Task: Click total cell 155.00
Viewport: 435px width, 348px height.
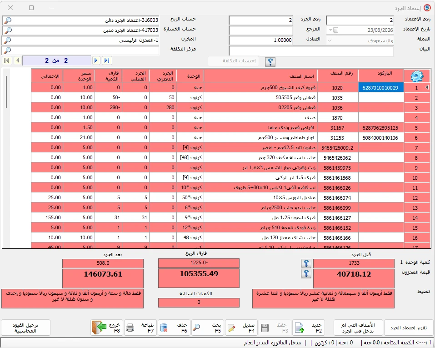Action: coord(47,217)
